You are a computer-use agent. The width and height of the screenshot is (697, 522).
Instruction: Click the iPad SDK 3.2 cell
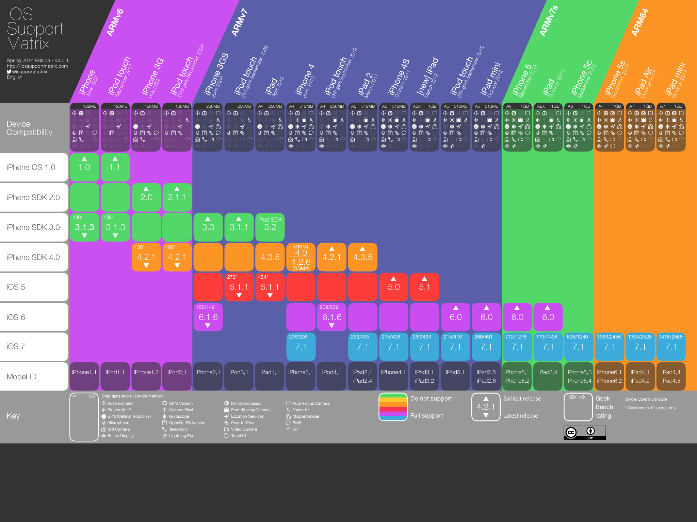coord(270,227)
